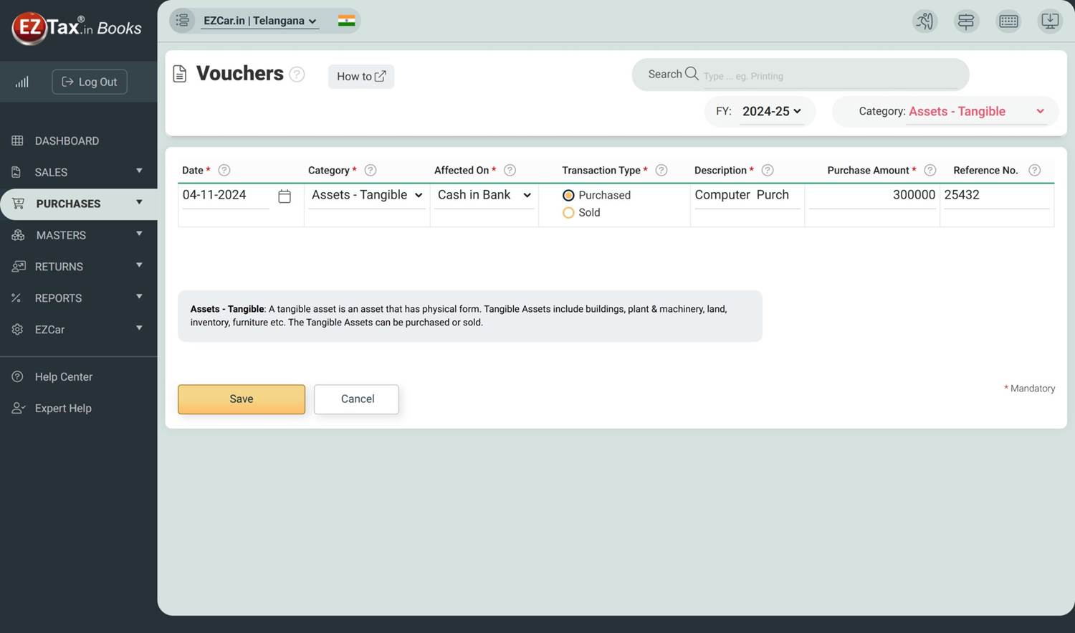
Task: Click the running figure icon in header
Action: tap(925, 22)
